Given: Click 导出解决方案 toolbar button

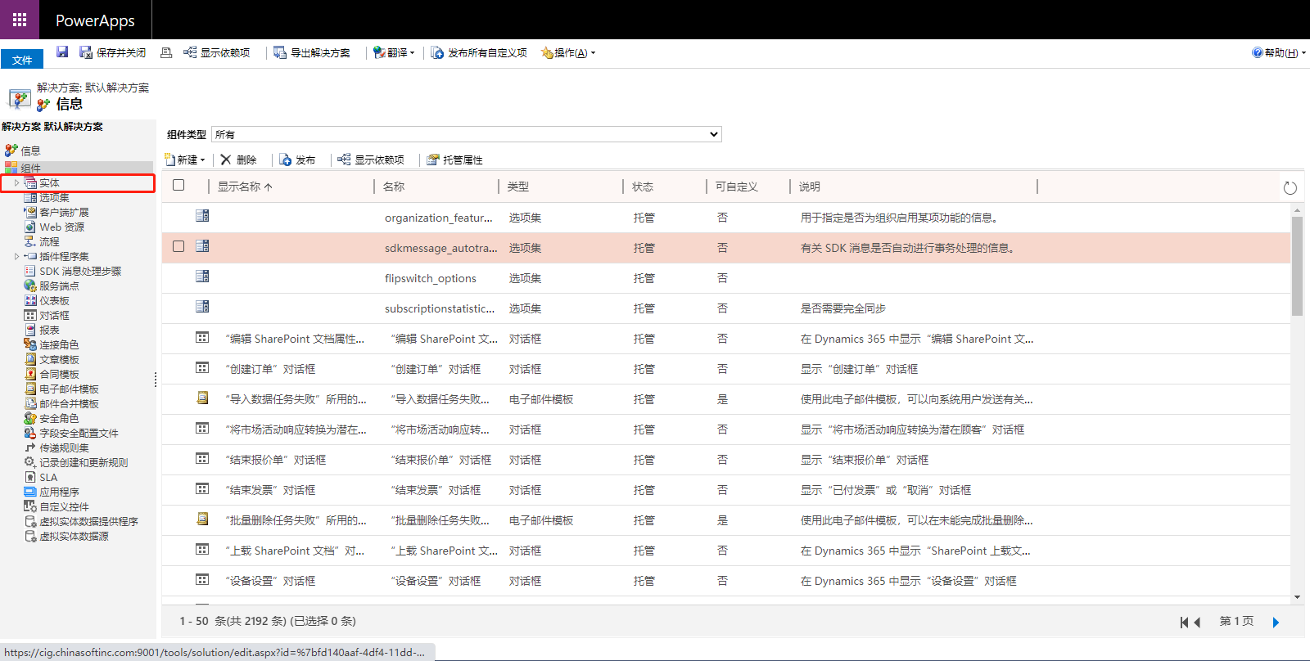Looking at the screenshot, I should tap(312, 52).
